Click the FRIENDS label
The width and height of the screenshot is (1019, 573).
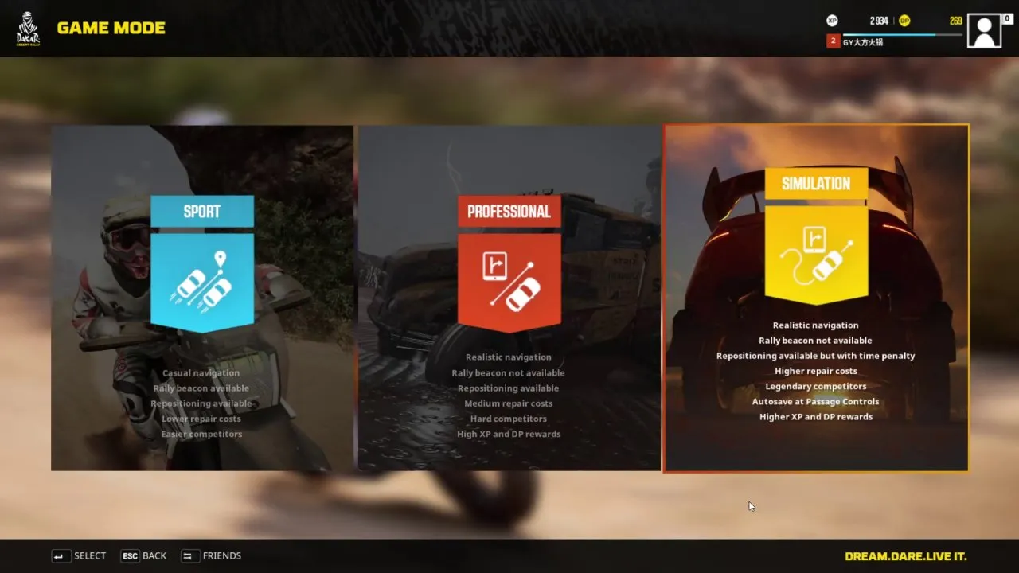(x=222, y=556)
